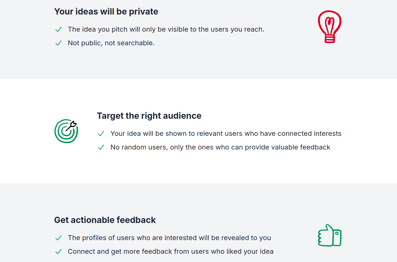This screenshot has width=397, height=262.
Task: Click checkmark beside 'No random users'
Action: [101, 147]
